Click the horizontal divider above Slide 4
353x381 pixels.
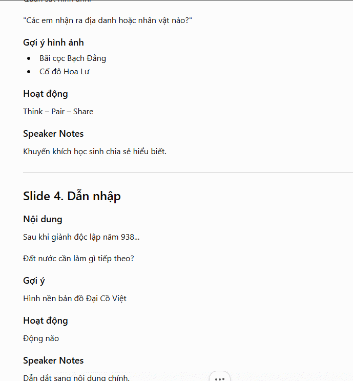[188, 172]
